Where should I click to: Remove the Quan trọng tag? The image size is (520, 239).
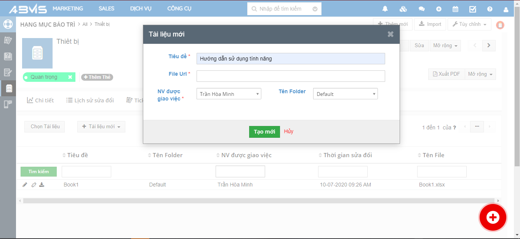[x=70, y=77]
